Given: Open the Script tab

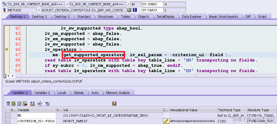Looking at the screenshot, I should (262, 16).
